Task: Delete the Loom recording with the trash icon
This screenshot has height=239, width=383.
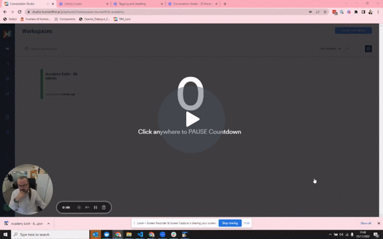Action: [x=104, y=208]
